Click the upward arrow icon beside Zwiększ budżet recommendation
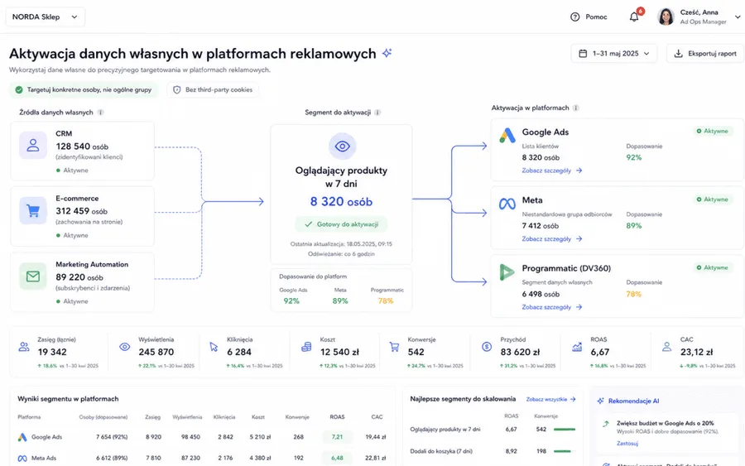Screen dimensions: 745x466 [x=606, y=424]
